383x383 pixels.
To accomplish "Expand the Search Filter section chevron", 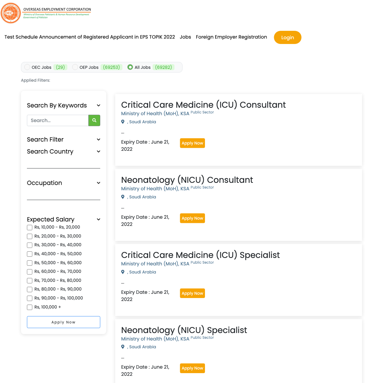I will coord(98,139).
